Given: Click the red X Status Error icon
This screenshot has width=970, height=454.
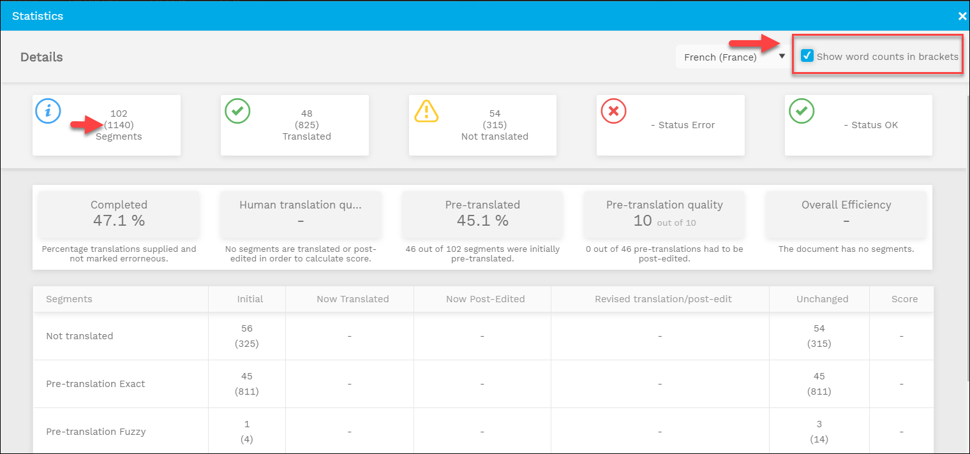Looking at the screenshot, I should tap(613, 112).
